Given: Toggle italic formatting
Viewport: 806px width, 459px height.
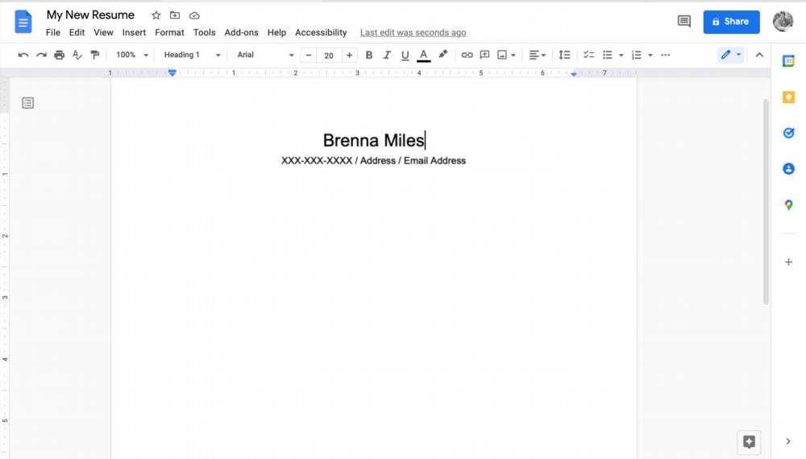Looking at the screenshot, I should pos(387,55).
